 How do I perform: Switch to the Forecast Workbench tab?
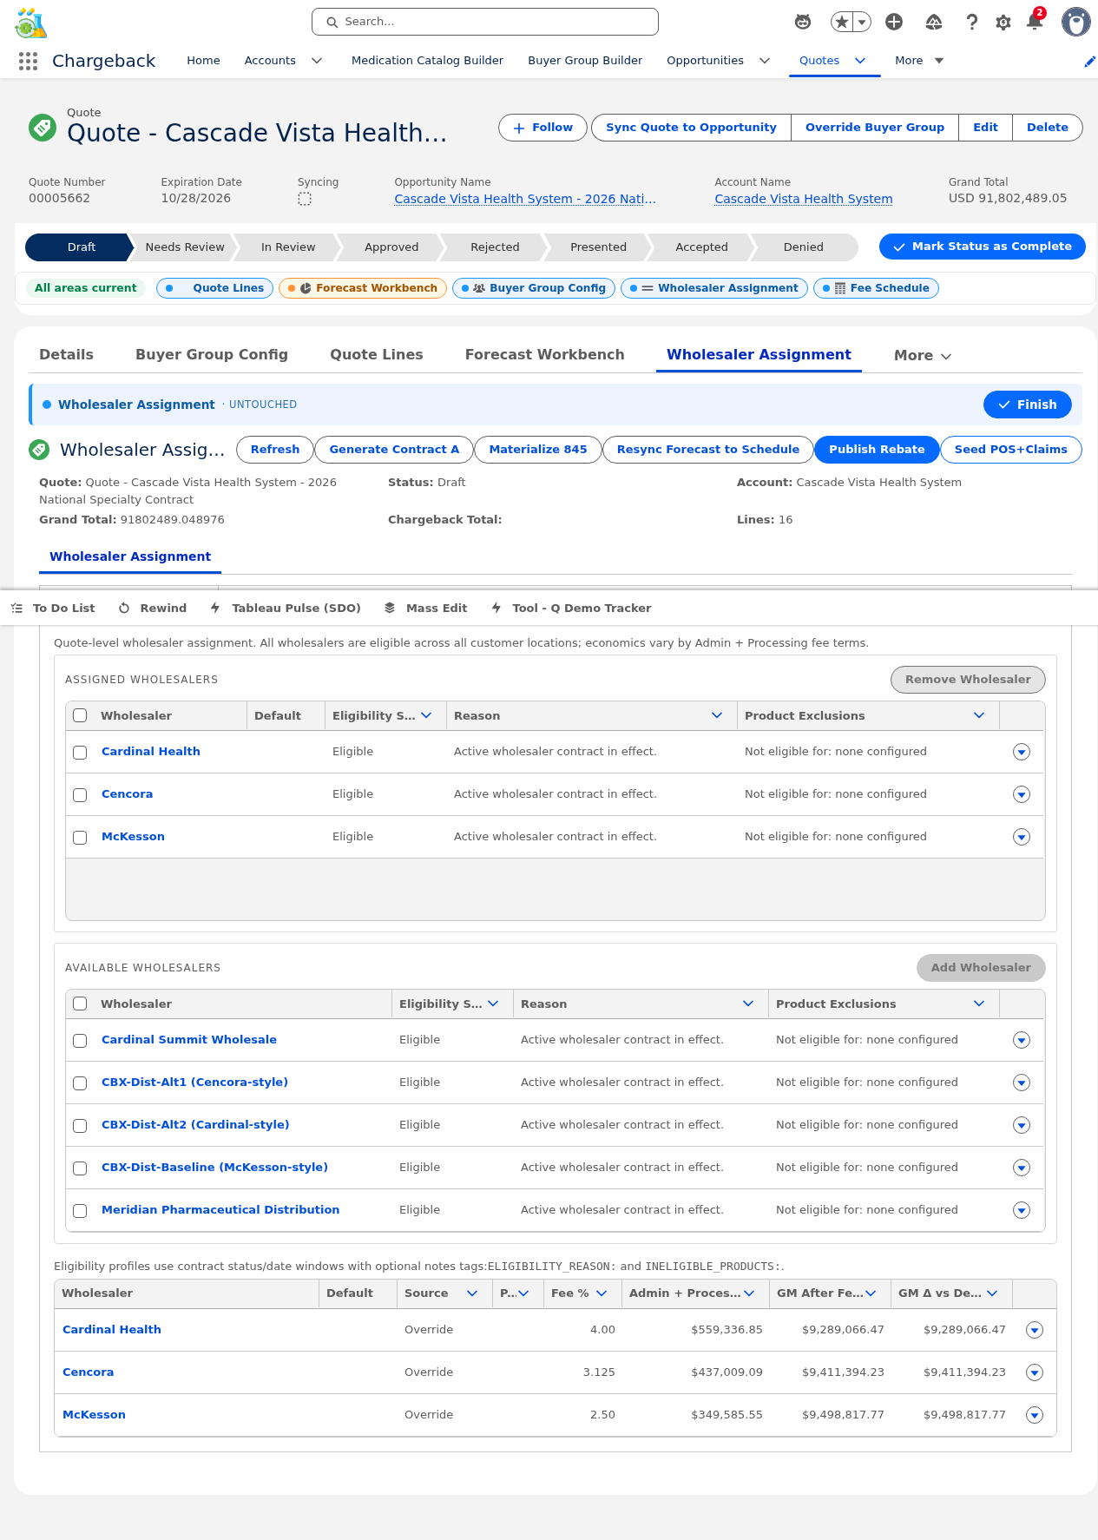pyautogui.click(x=545, y=355)
